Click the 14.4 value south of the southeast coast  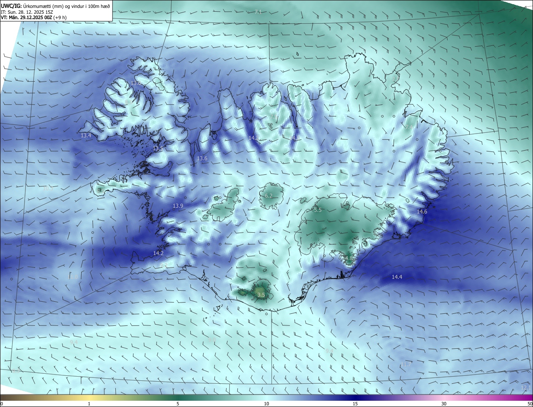pyautogui.click(x=397, y=277)
